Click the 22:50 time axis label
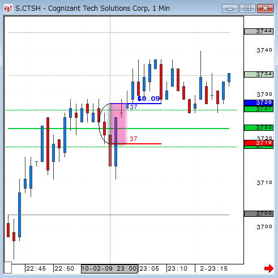The height and width of the screenshot is (278, 278). pyautogui.click(x=64, y=268)
